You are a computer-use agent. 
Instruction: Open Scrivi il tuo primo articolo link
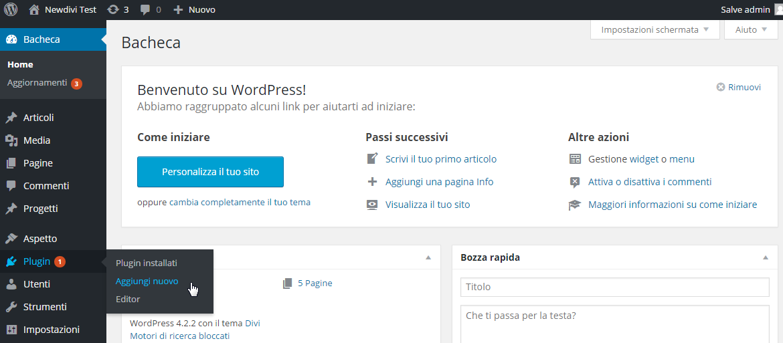pyautogui.click(x=440, y=159)
